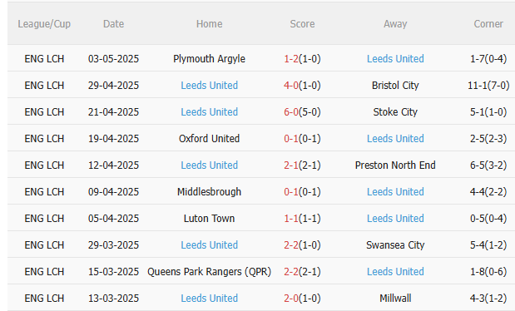Select the Corner column header
The image size is (515, 311).
pyautogui.click(x=488, y=24)
